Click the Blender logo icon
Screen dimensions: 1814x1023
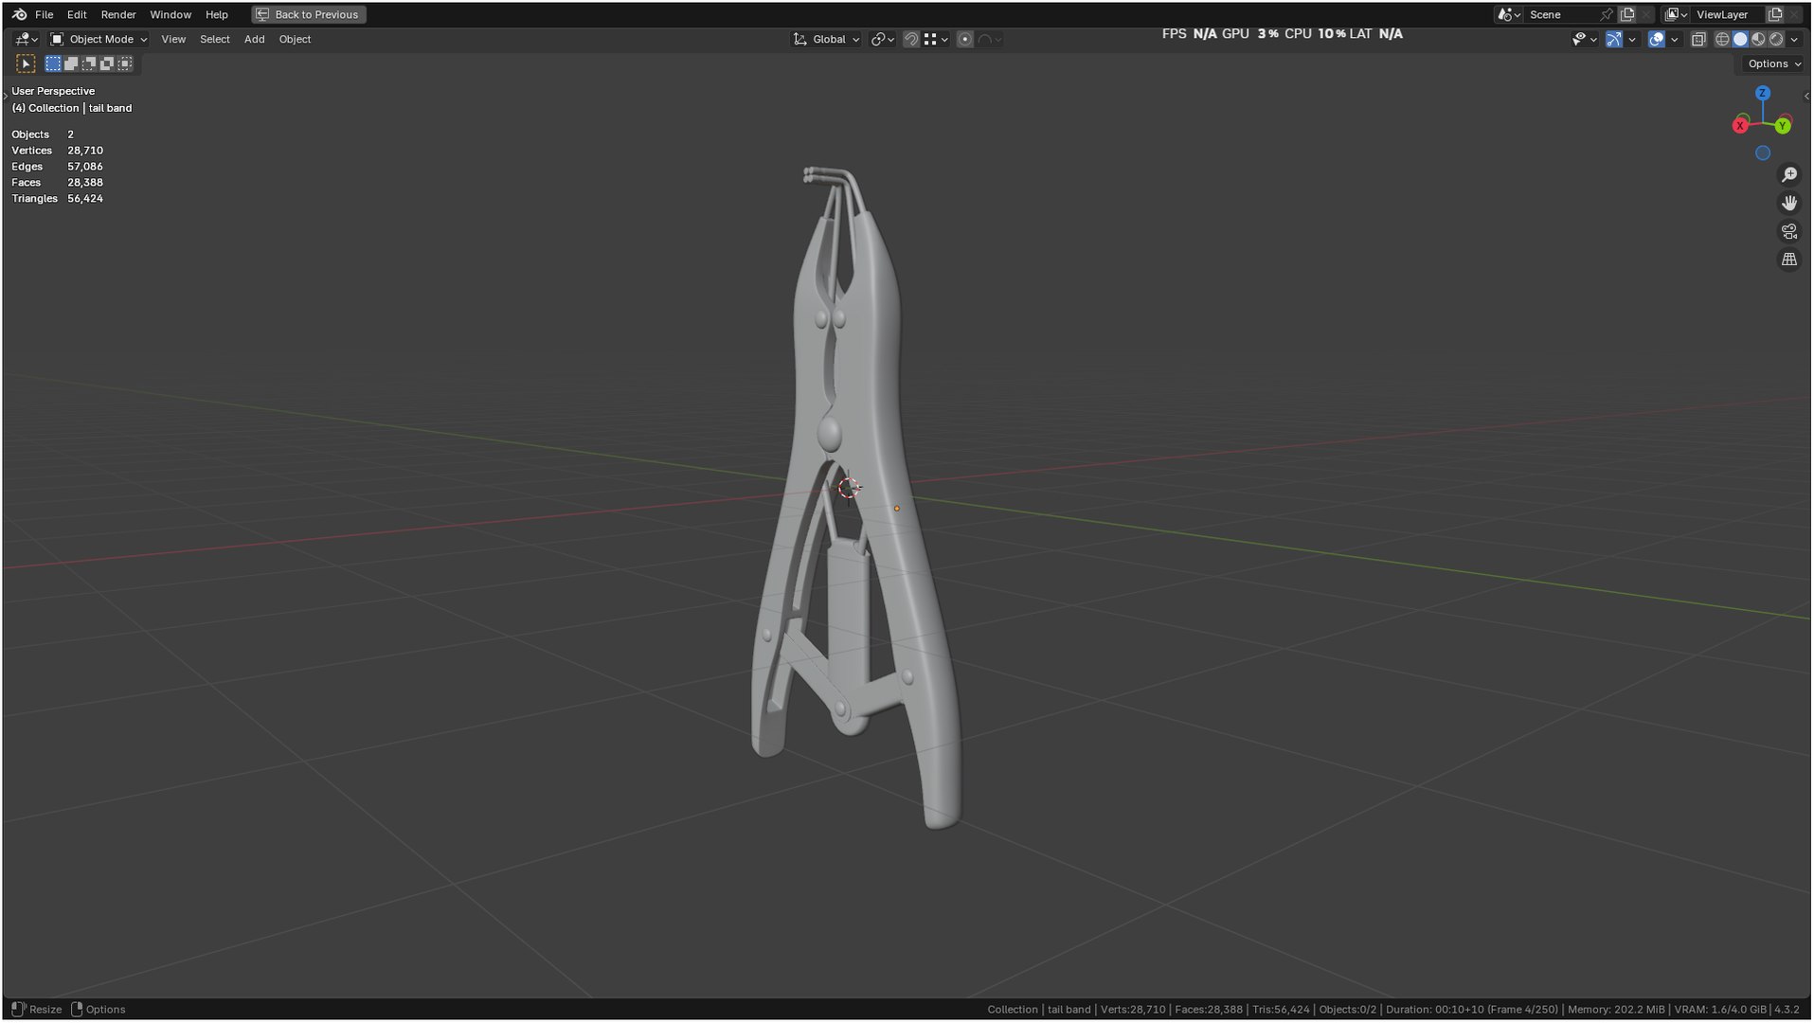pyautogui.click(x=19, y=14)
